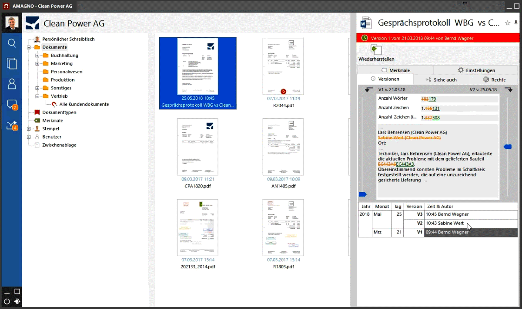Collapse the Vertrieb folder
Image resolution: width=522 pixels, height=309 pixels.
point(37,96)
